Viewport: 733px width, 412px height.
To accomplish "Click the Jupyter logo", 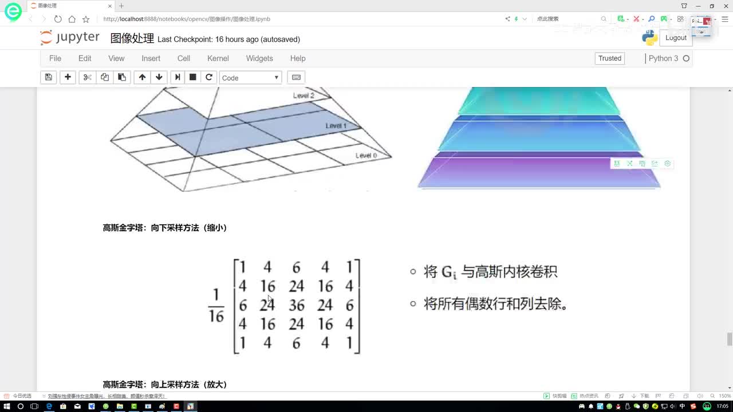I will pyautogui.click(x=70, y=38).
